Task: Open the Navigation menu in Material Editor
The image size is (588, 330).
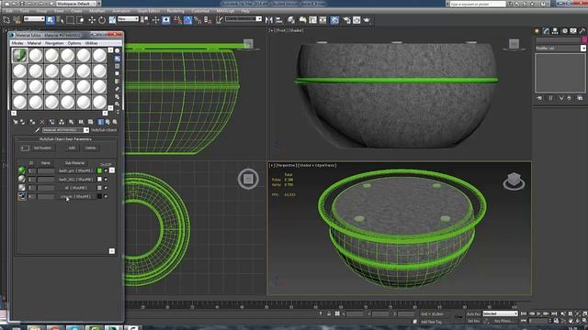Action: coord(54,43)
